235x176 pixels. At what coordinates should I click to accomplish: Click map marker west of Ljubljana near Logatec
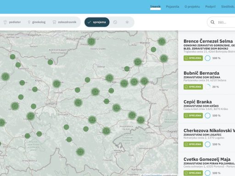[30, 116]
